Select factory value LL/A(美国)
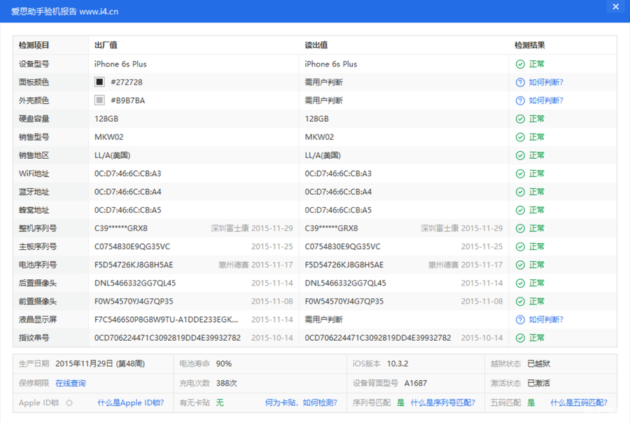The width and height of the screenshot is (630, 422). click(x=113, y=155)
